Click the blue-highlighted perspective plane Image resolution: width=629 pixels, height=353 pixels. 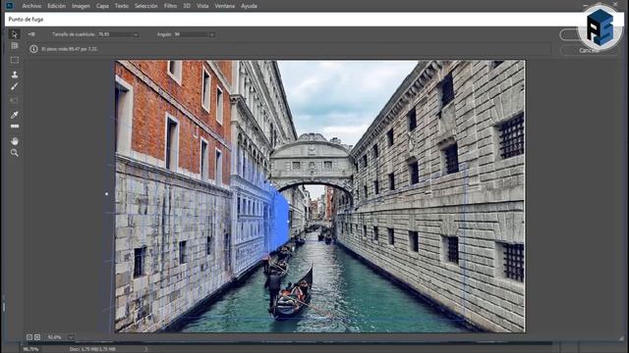[278, 220]
